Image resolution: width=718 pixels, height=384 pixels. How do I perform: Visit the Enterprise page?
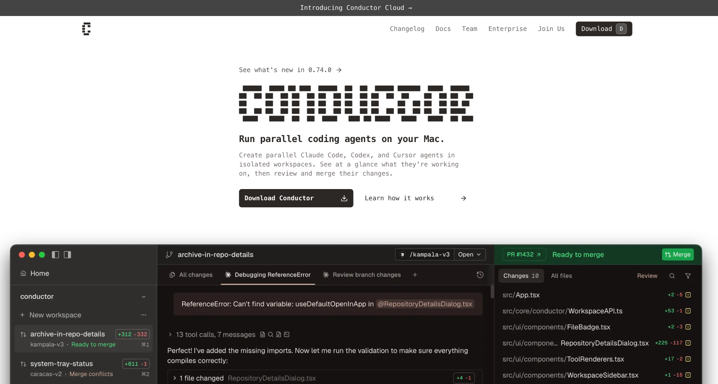[507, 29]
